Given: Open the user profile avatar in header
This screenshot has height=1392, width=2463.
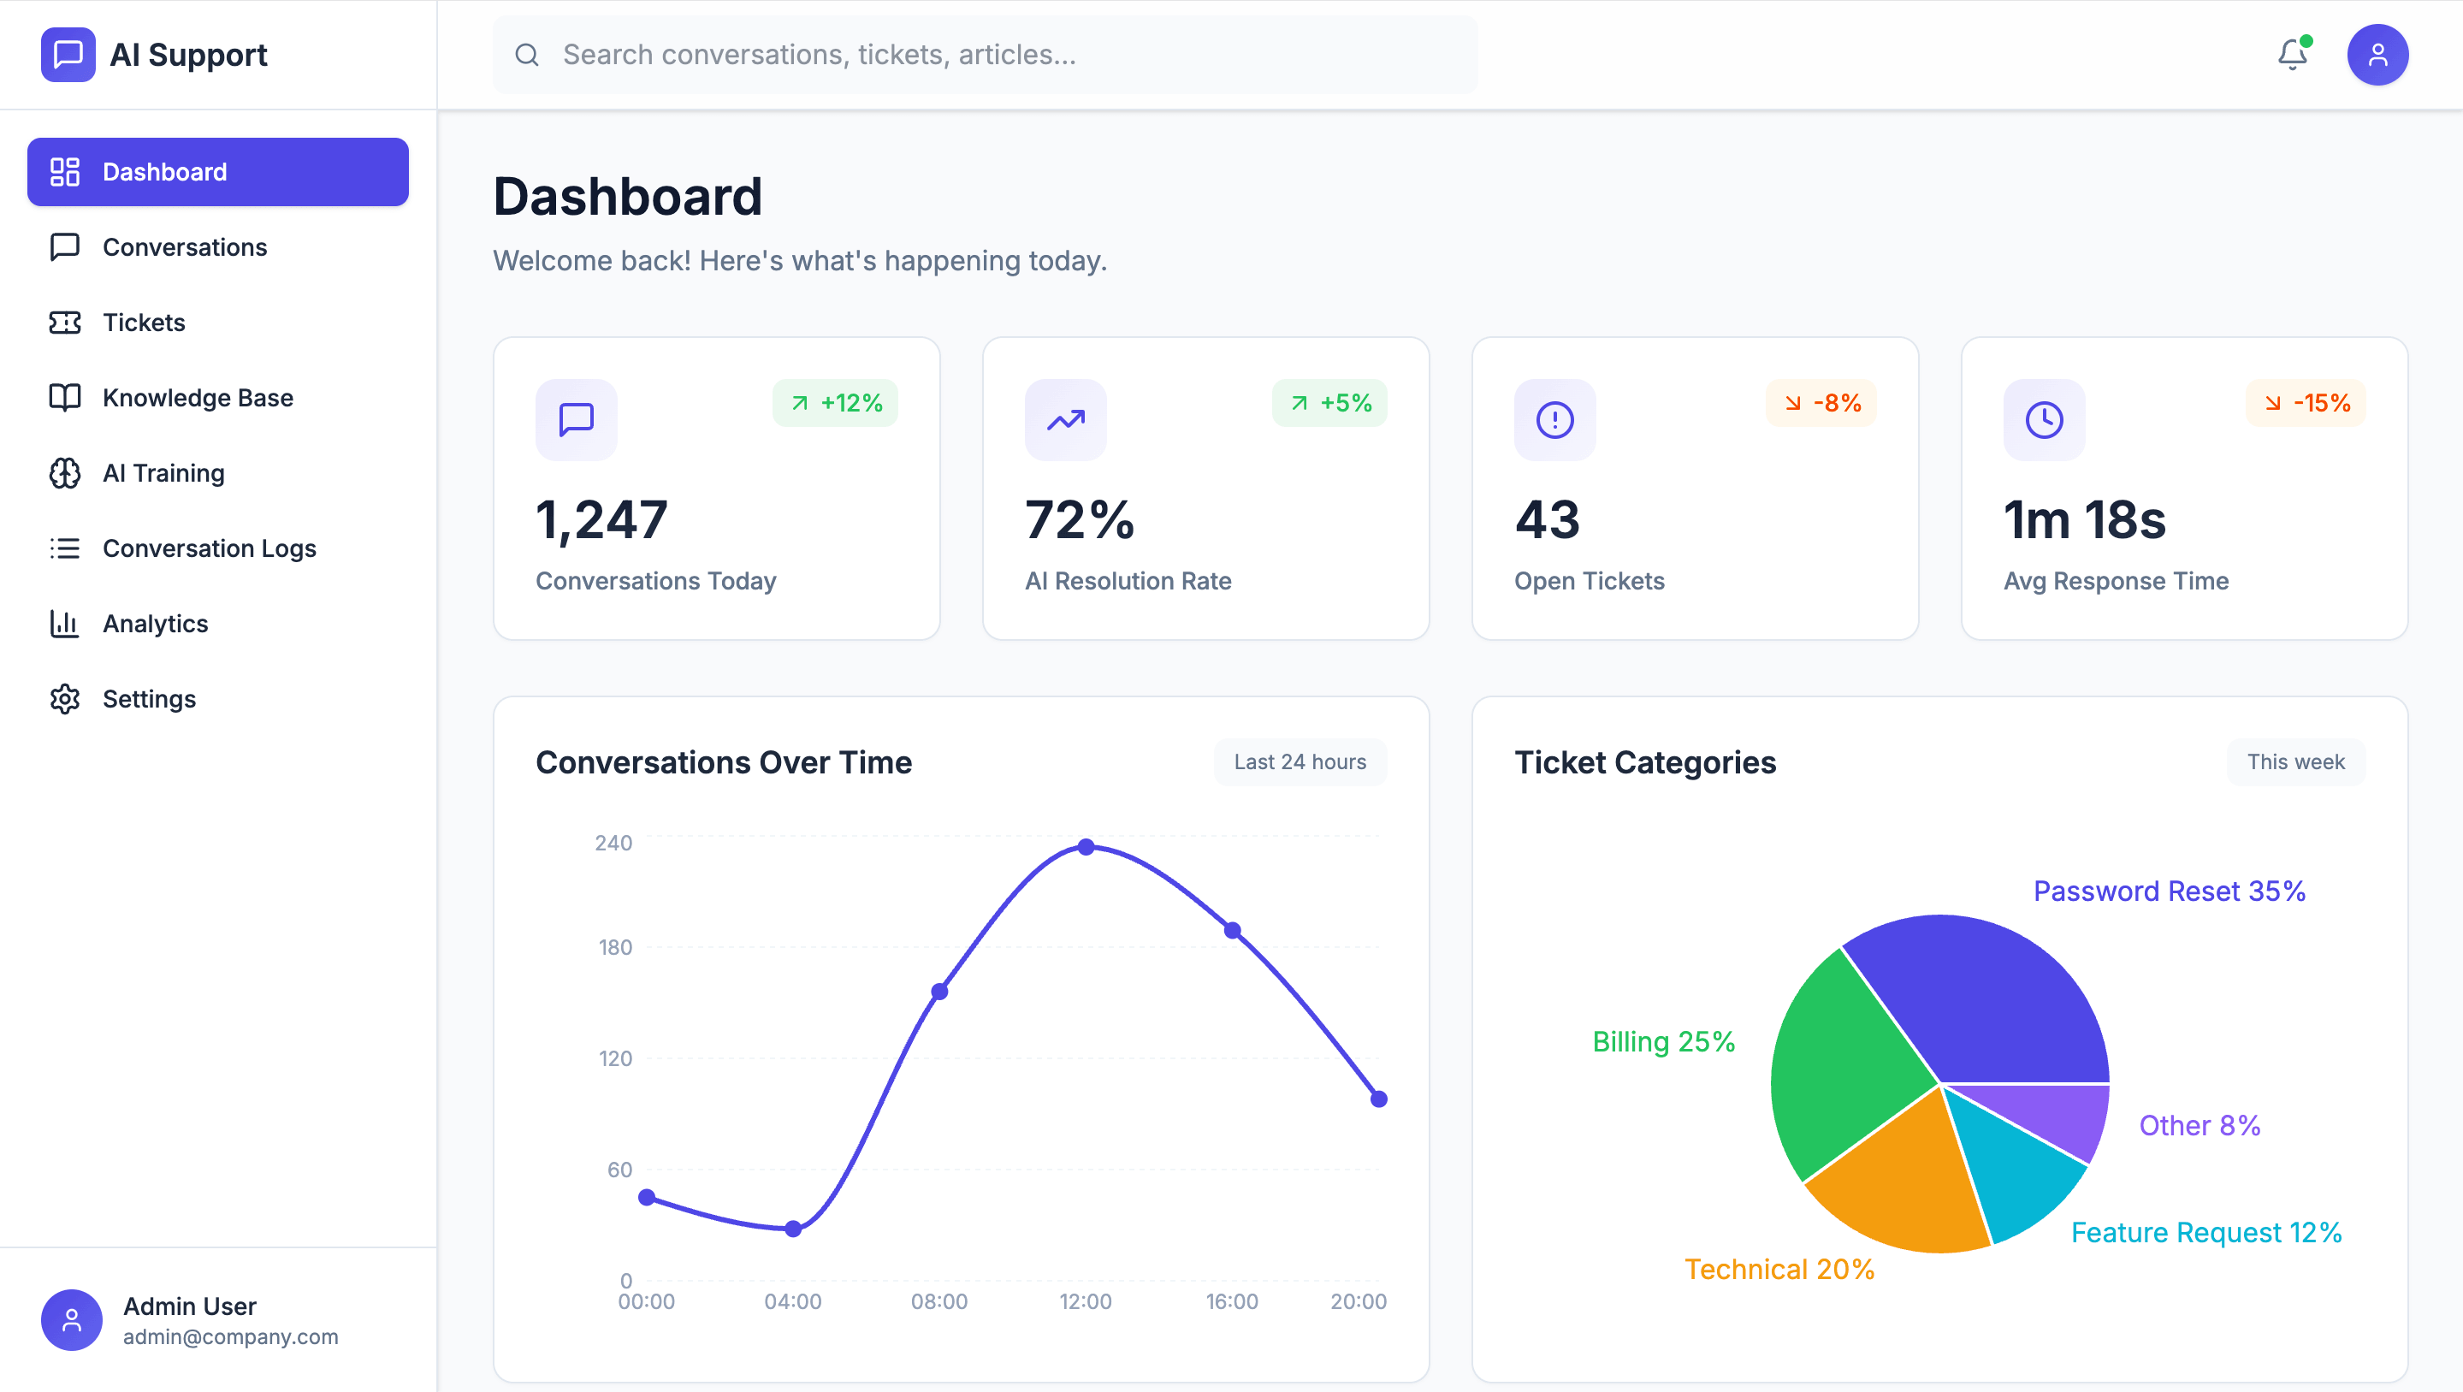Looking at the screenshot, I should 2377,55.
